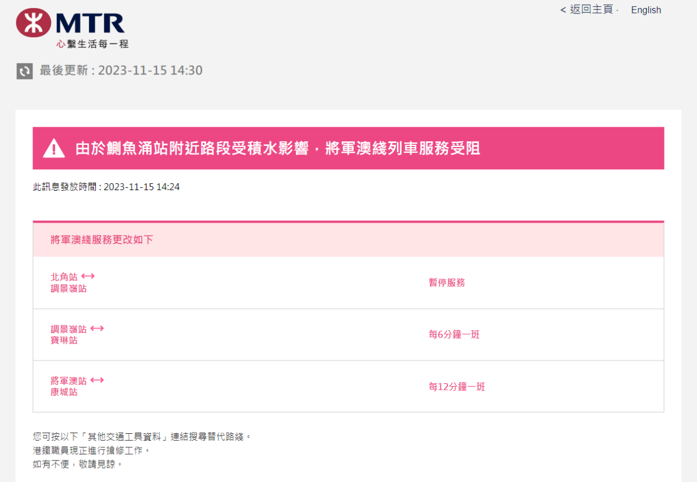This screenshot has height=482, width=697.
Task: Click the white warning triangle icon
Action: coord(54,148)
